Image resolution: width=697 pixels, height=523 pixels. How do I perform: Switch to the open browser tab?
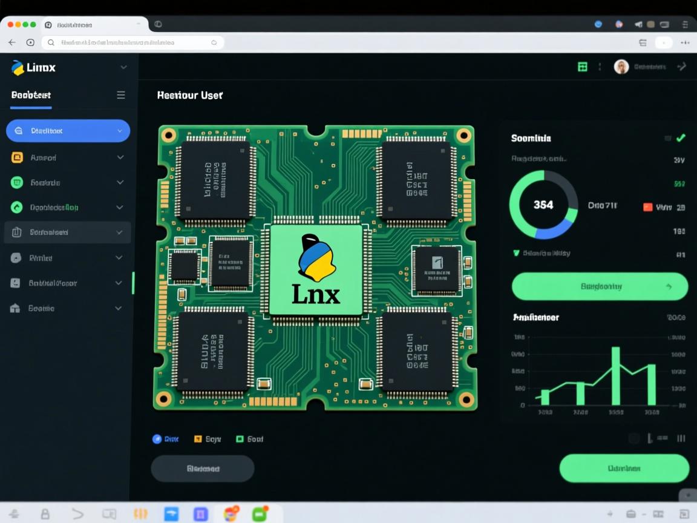coord(91,25)
